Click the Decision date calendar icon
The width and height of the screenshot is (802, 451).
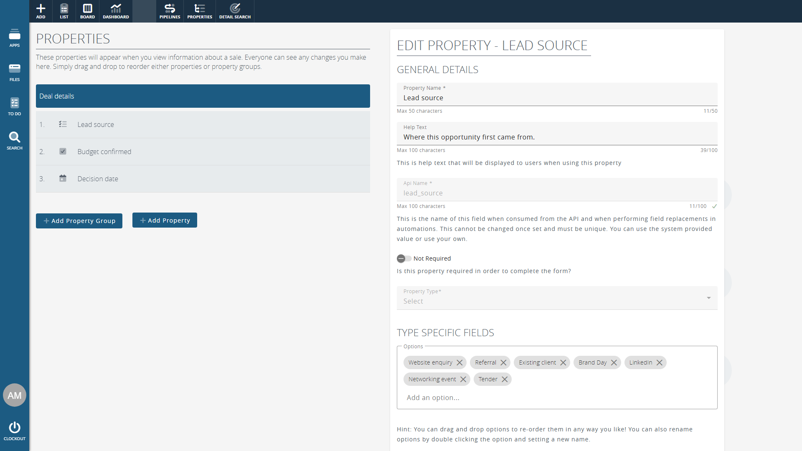63,178
